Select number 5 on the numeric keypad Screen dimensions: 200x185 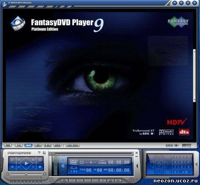(182, 162)
